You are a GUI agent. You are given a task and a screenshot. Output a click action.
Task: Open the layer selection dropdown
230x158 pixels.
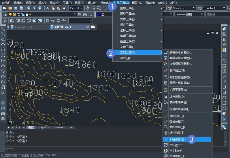[75, 14]
